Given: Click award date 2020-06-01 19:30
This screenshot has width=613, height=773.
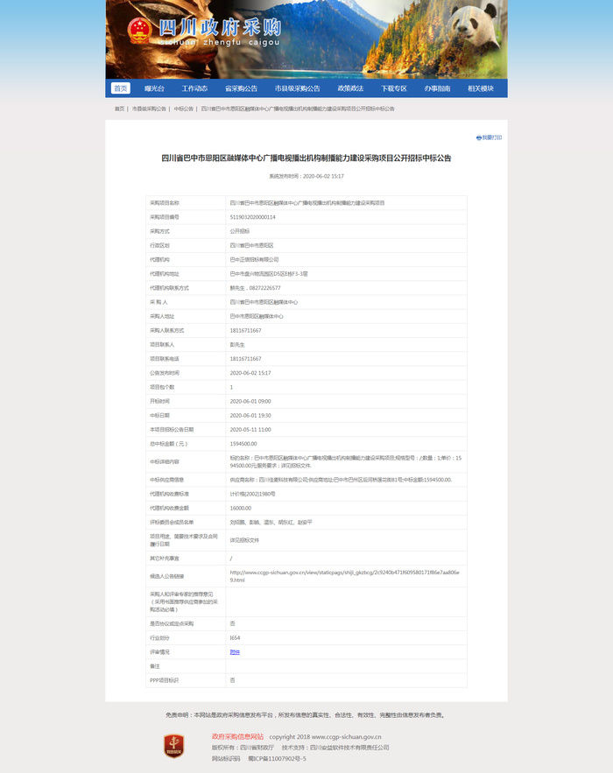Looking at the screenshot, I should tap(250, 415).
